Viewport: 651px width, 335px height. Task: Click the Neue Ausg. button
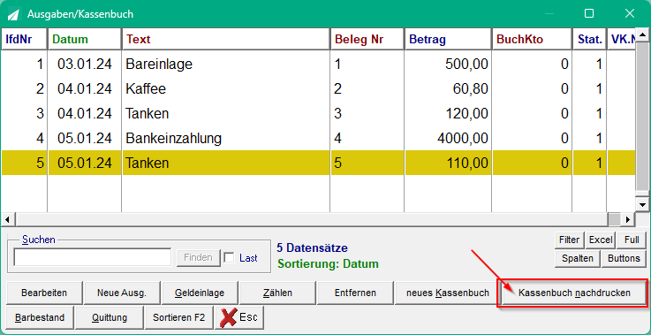click(x=122, y=293)
